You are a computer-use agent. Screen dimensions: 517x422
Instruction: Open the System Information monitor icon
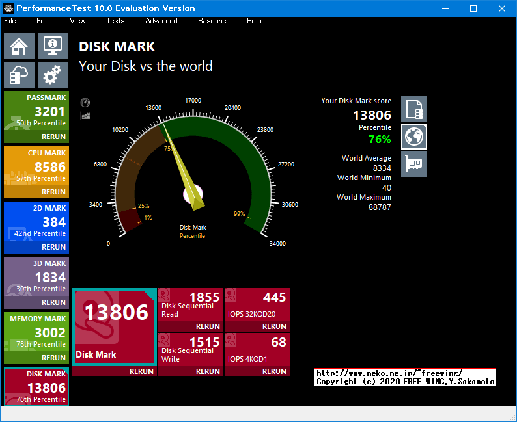pyautogui.click(x=53, y=46)
